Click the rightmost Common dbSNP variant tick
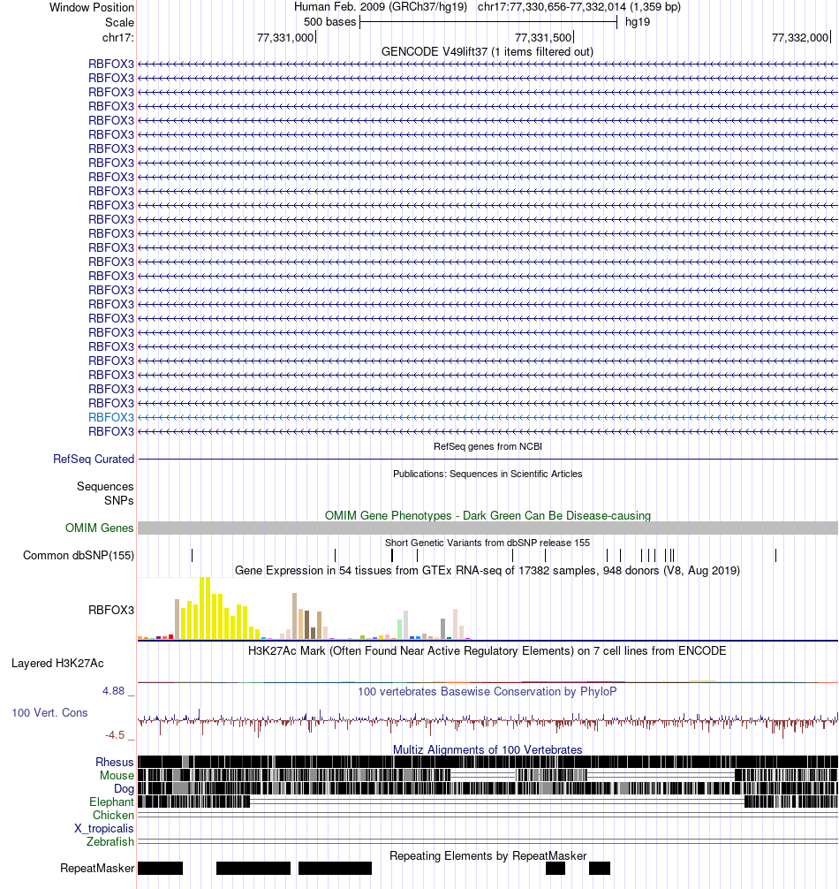Screen dimensions: 839x889 point(775,555)
